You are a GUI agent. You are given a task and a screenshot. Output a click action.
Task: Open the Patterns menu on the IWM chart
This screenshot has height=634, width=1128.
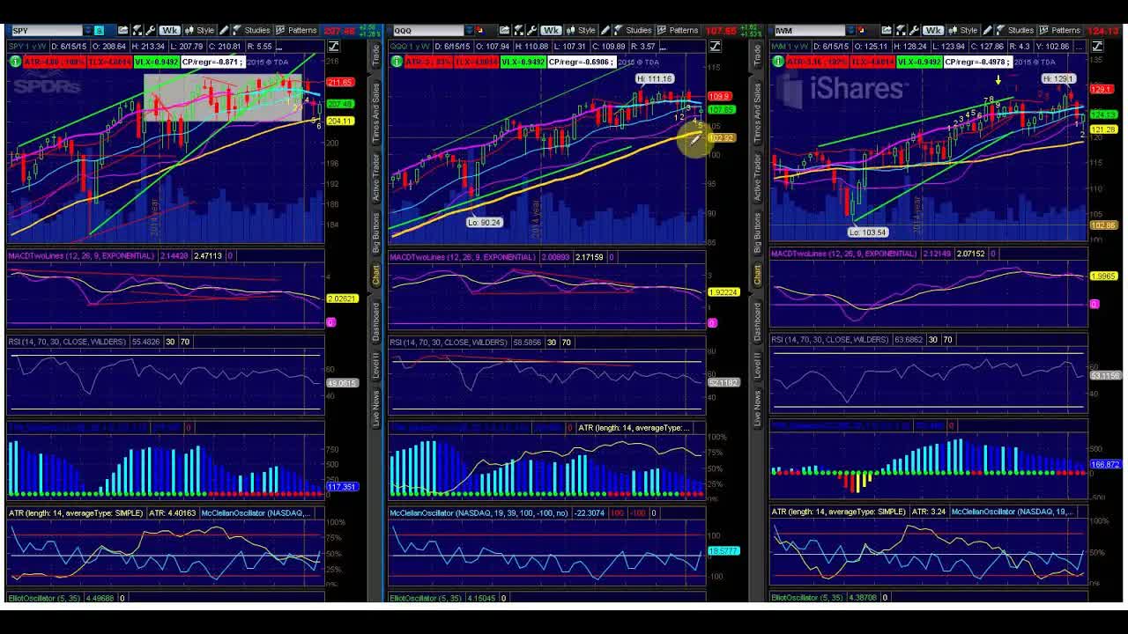(1058, 30)
